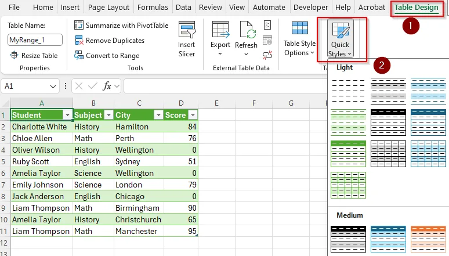Click the Christchurch cell
The image size is (449, 256).
[x=139, y=219]
